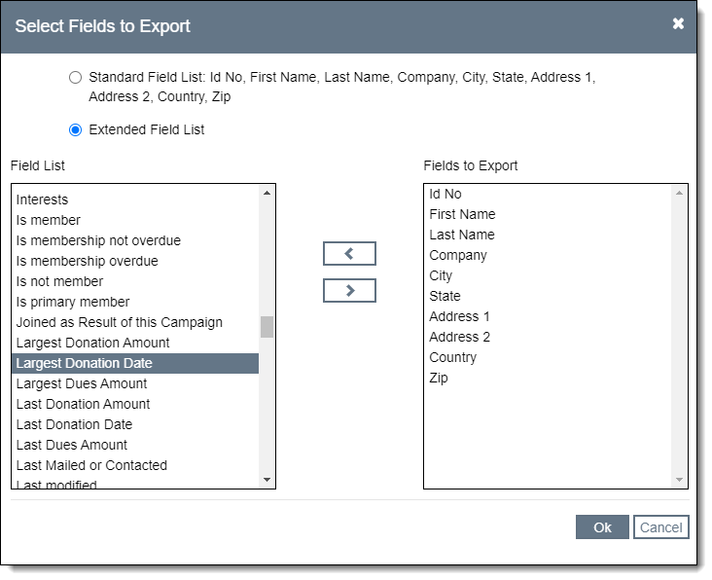Viewport: 712px width, 580px height.
Task: Click the right arrow add-field button
Action: (x=349, y=291)
